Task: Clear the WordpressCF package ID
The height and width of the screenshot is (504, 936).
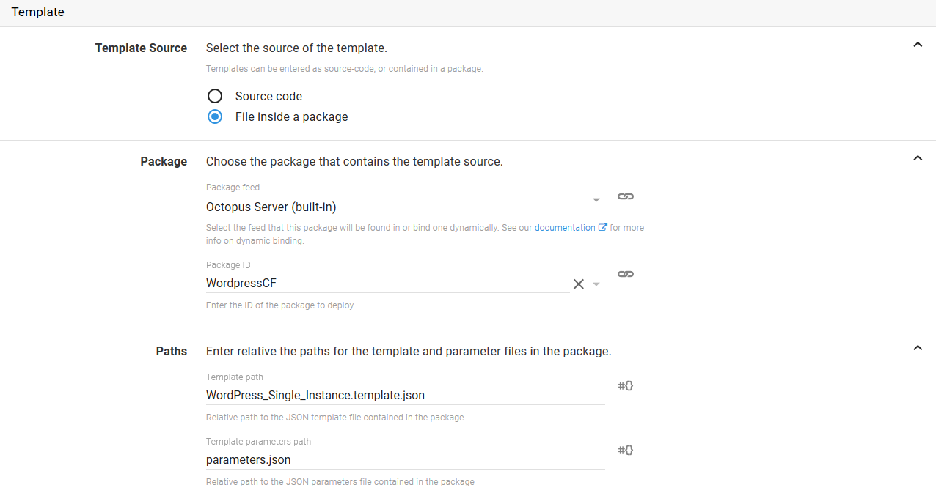Action: tap(578, 284)
